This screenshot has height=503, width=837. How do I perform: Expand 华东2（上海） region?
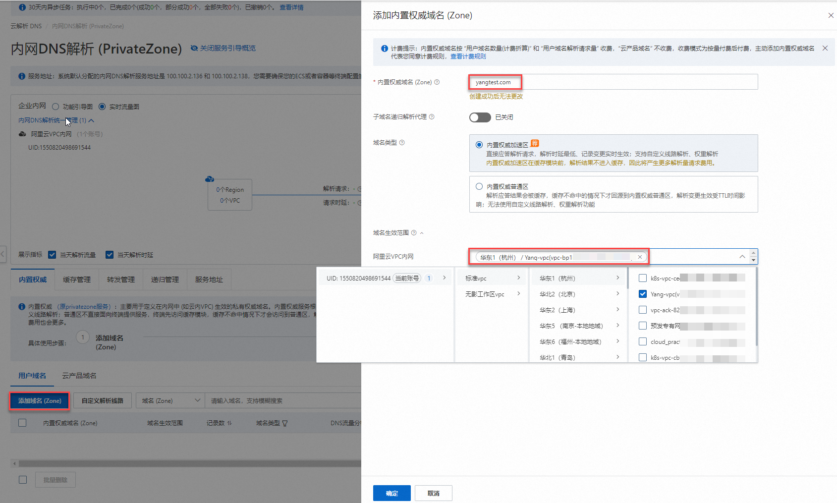coord(579,310)
